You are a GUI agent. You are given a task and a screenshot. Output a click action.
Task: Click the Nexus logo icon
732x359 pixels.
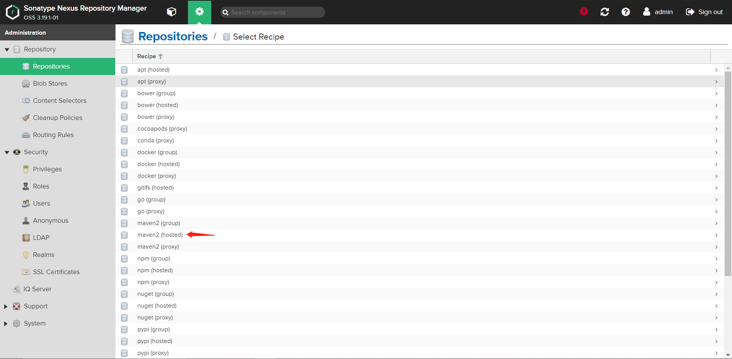tap(13, 12)
